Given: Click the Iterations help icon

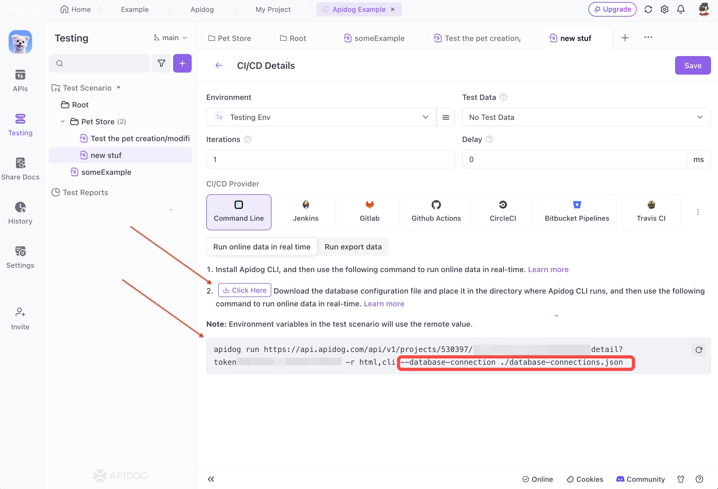Looking at the screenshot, I should (x=247, y=139).
